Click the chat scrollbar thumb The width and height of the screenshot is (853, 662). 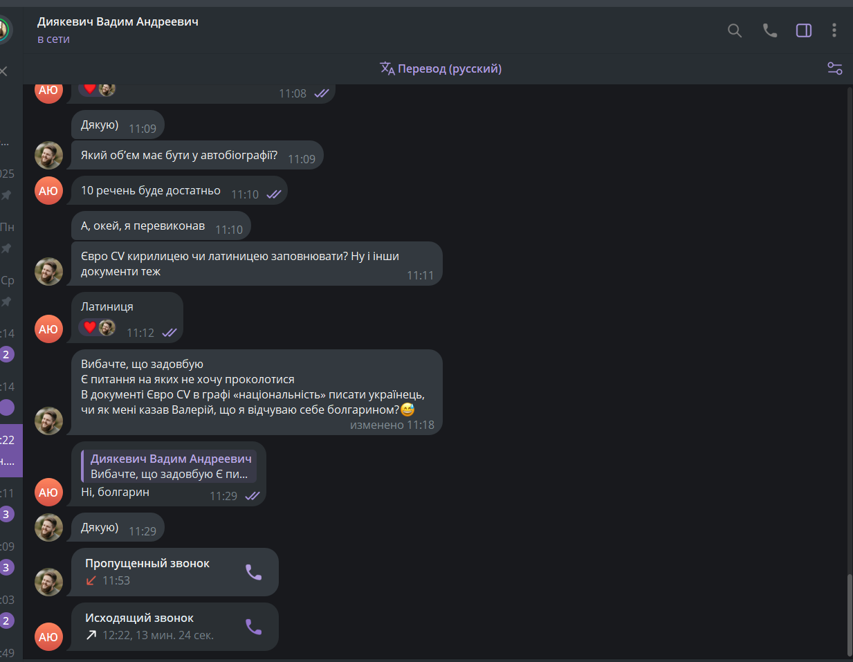tap(850, 614)
